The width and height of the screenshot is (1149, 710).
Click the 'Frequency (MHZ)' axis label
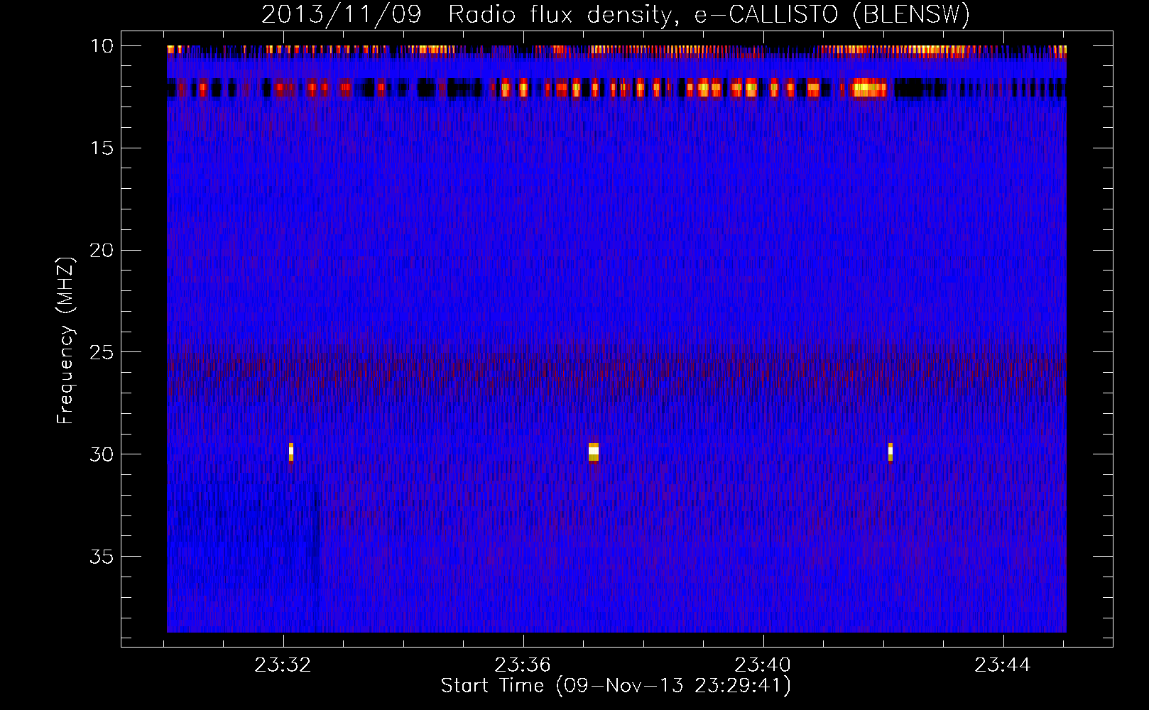point(65,341)
